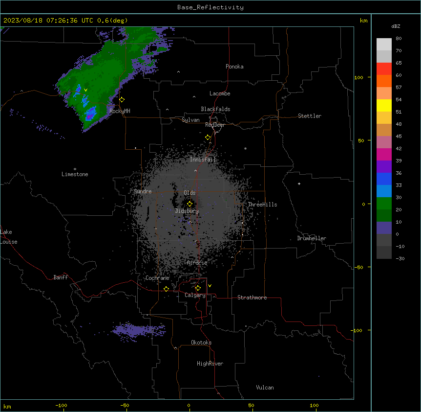The image size is (421, 412).
Task: Click the 45 value on dBZ legend
Action: [x=399, y=136]
